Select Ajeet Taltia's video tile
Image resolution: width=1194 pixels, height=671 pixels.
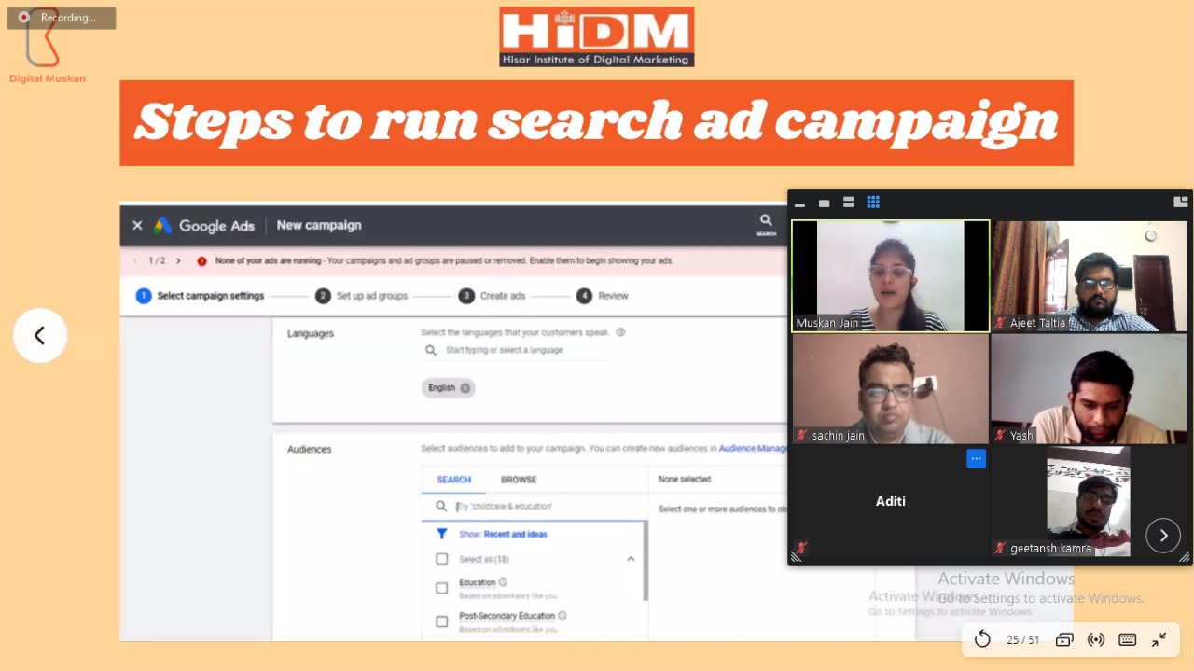coord(1089,275)
